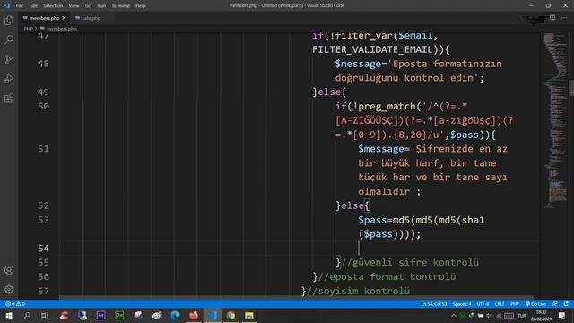Open the Run and Debug view

point(9,78)
